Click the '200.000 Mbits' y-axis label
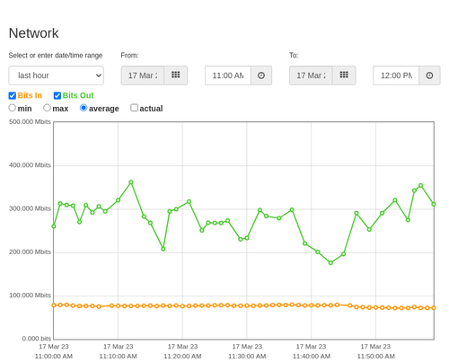This screenshot has width=449, height=362. point(30,252)
